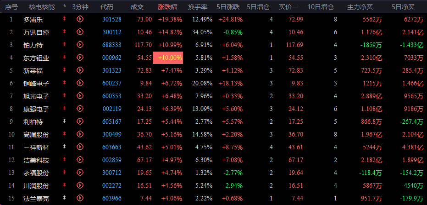Sort by 主力净买 column header
This screenshot has height=205, width=427.
tap(360, 7)
